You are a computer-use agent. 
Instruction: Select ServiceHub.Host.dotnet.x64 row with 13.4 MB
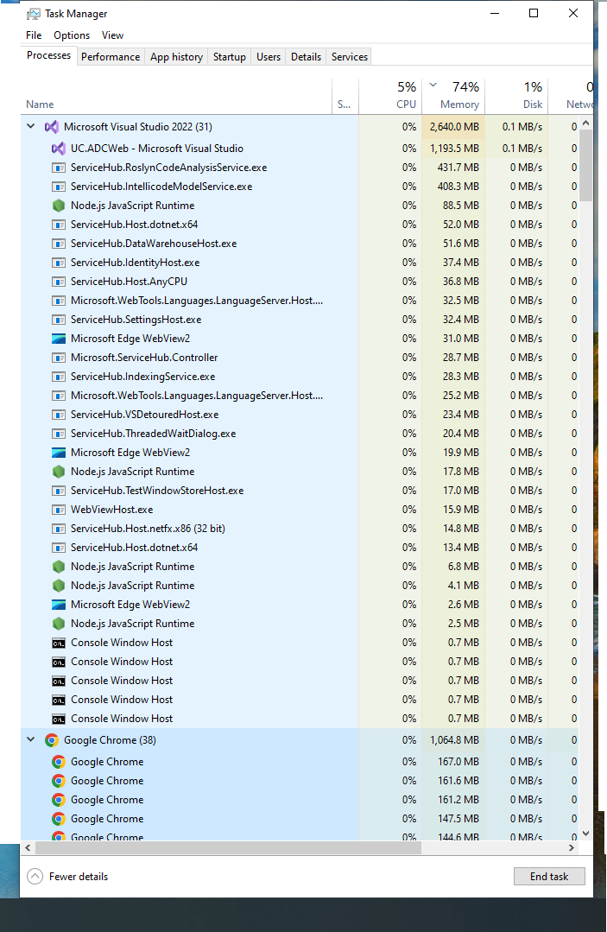click(x=300, y=548)
